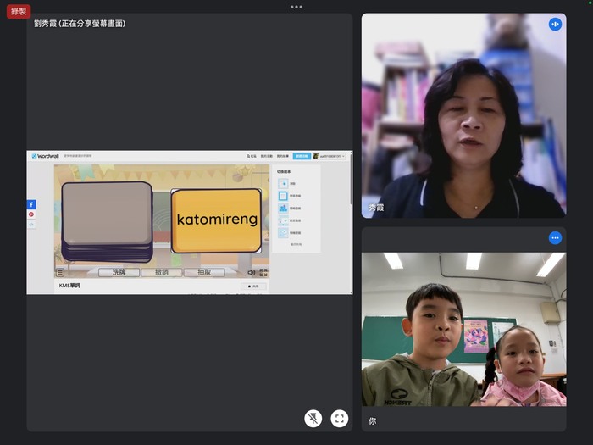Image resolution: width=593 pixels, height=445 pixels.
Task: Click the embed code icon in share sidebar
Action: [x=31, y=224]
